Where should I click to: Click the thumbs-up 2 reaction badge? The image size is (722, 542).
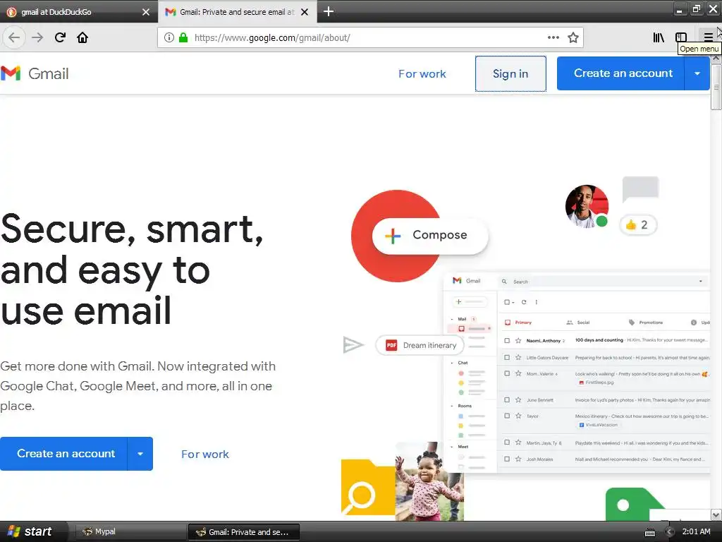coord(637,225)
